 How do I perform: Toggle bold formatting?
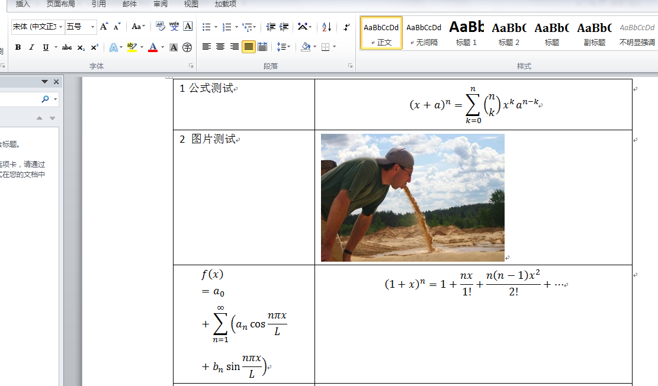(18, 47)
